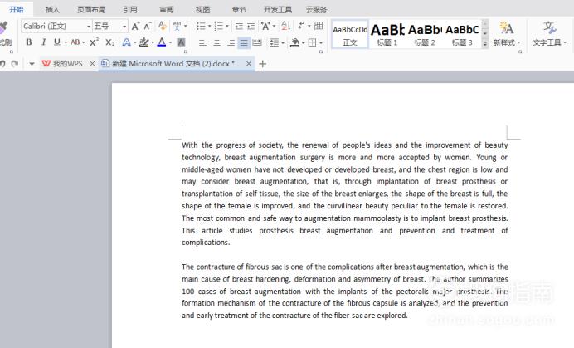Viewport: 574px width, 348px height.
Task: Decrease the font size
Action: click(148, 26)
